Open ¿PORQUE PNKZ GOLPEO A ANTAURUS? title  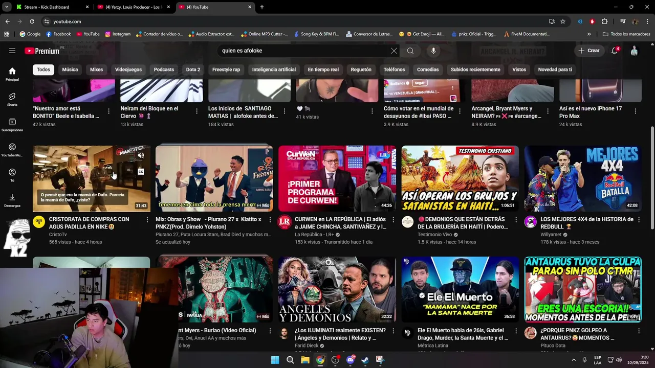pos(577,334)
